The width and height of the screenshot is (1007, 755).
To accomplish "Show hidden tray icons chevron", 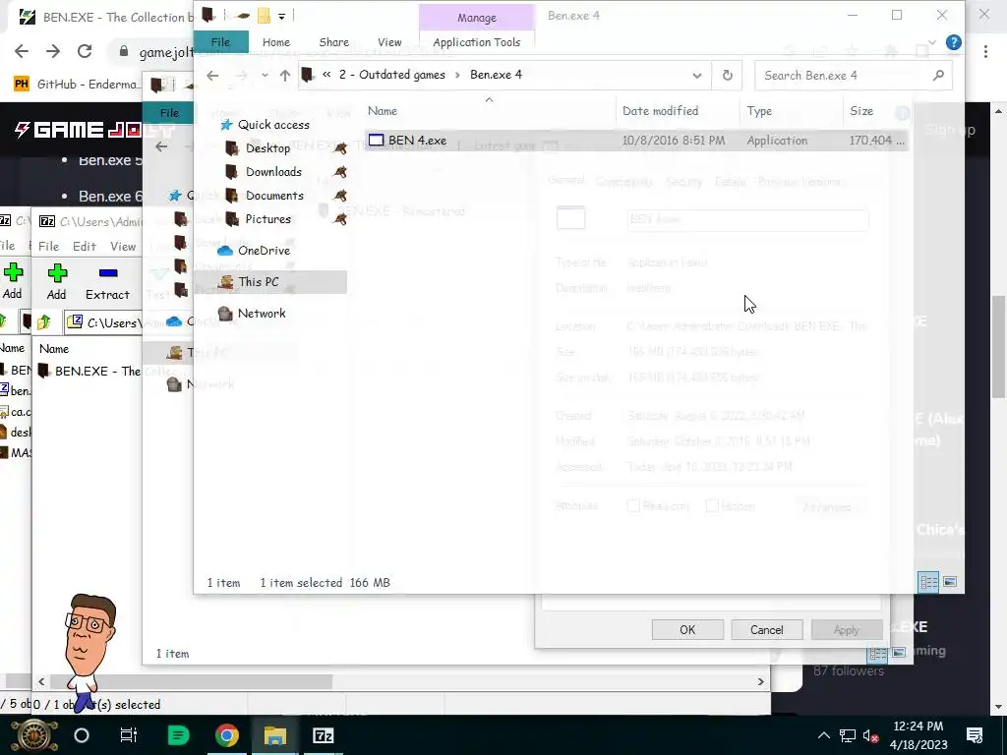I will coord(823,735).
